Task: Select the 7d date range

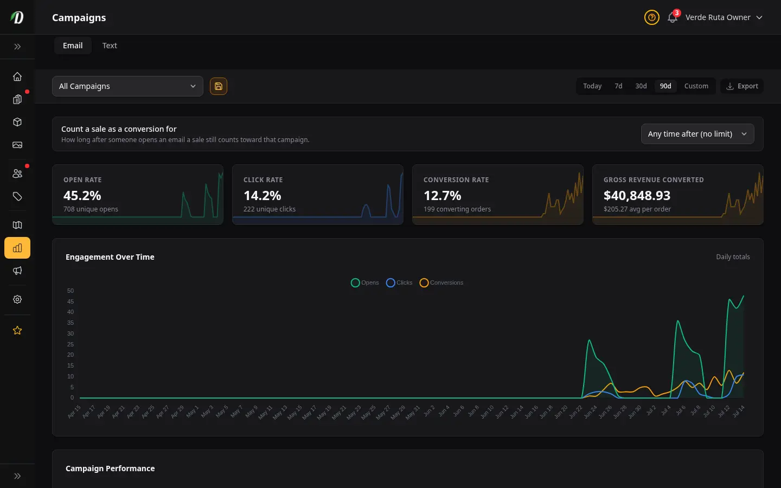Action: 618,86
